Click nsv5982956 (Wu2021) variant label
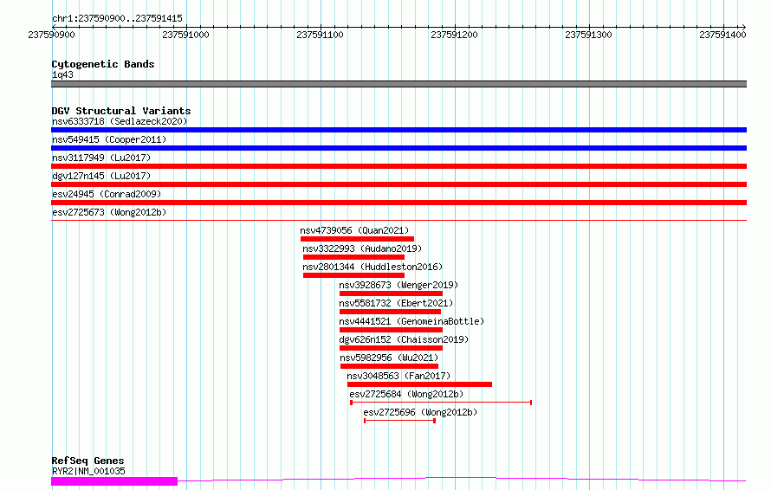Viewport: 771px width, 490px height. pyautogui.click(x=389, y=358)
